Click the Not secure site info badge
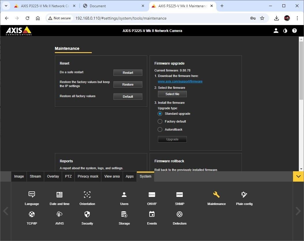 [59, 18]
